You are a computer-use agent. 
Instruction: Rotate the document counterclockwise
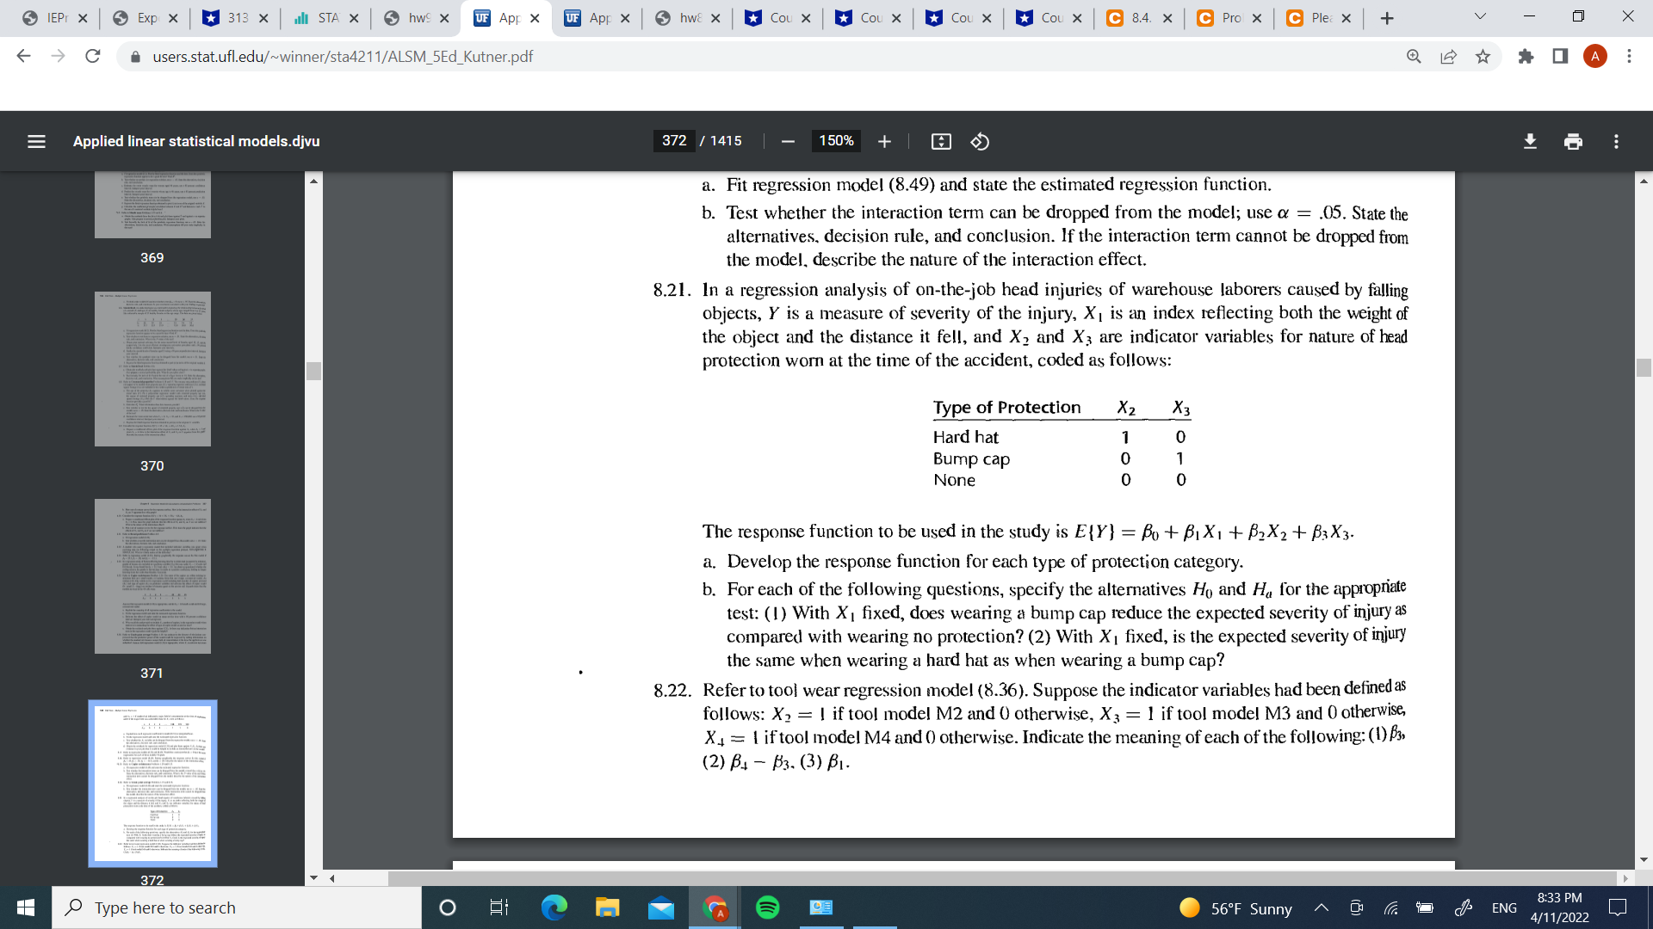tap(980, 141)
